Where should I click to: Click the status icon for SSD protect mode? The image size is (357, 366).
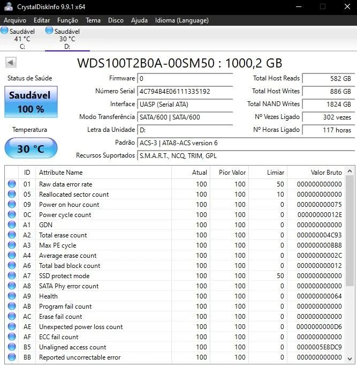tap(12, 275)
